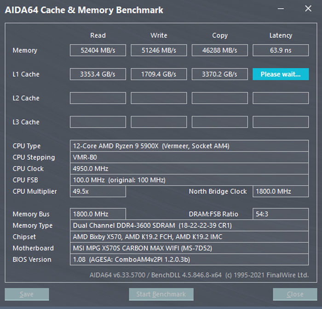Click the Memory Bus value 1800.0 MHz

coord(98,214)
